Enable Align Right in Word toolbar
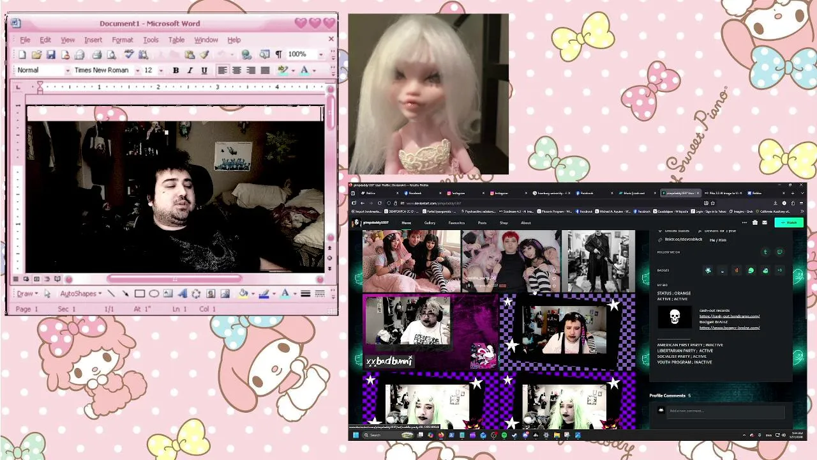817x460 pixels. click(251, 70)
